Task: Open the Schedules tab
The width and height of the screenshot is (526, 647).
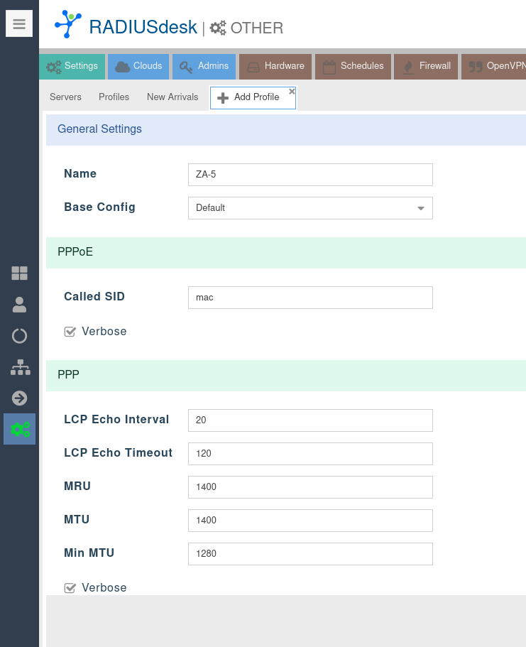Action: coord(353,66)
